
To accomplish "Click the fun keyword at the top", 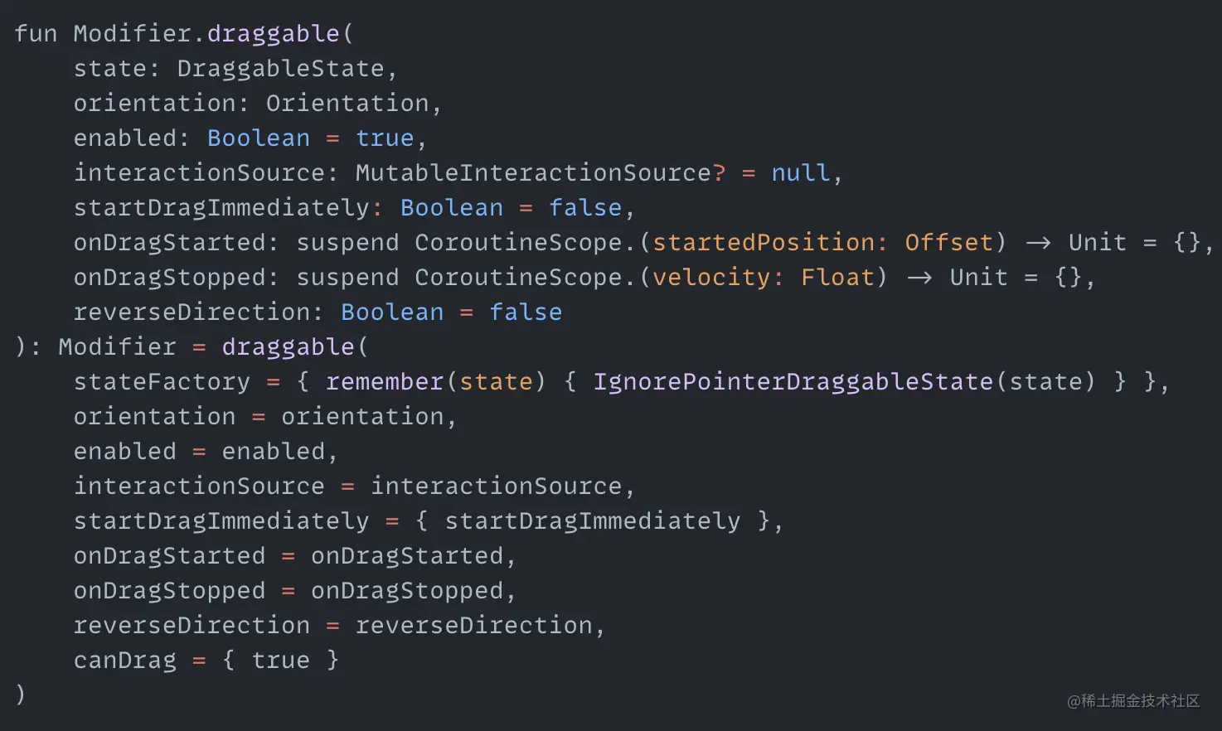I will 36,34.
